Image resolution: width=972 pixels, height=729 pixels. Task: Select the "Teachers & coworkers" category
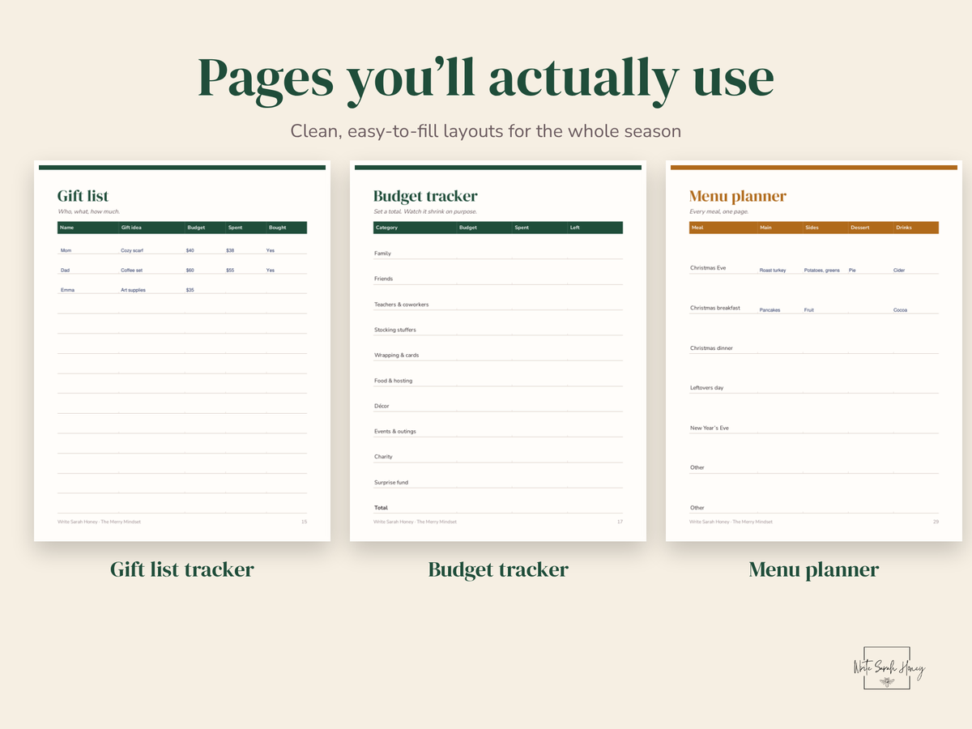[x=401, y=305]
